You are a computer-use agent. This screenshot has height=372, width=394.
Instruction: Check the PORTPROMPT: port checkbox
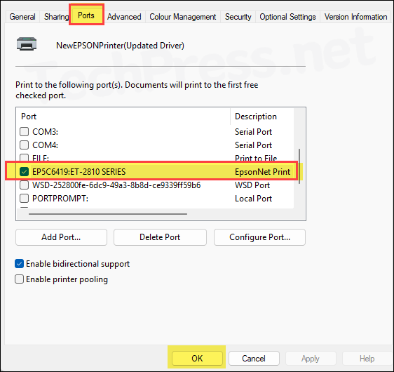point(24,199)
